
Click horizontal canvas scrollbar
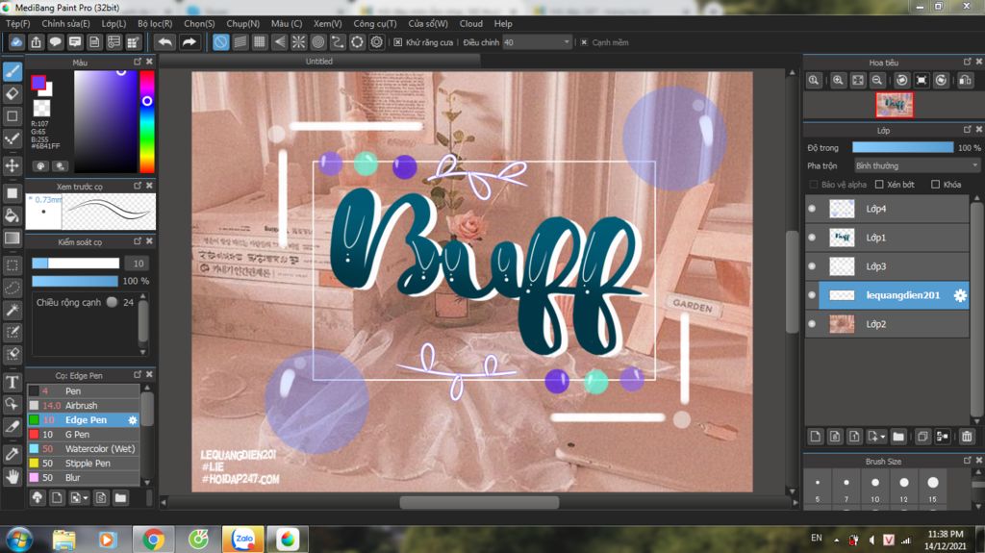[479, 503]
